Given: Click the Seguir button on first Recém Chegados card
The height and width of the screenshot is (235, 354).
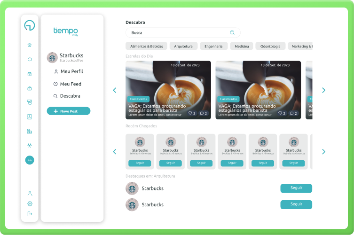Looking at the screenshot, I should pos(140,163).
